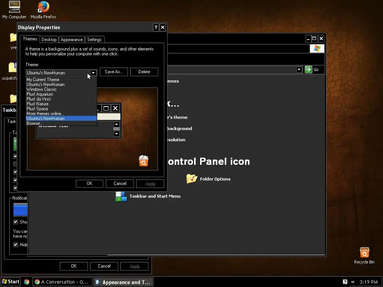Click the Control Panel address input field
Screen dimensions: 383x287
click(x=232, y=70)
